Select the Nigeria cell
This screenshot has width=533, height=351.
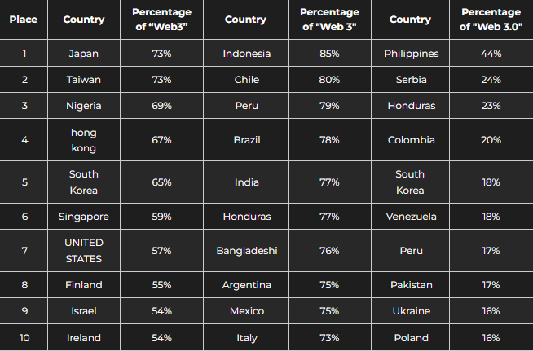coord(84,106)
